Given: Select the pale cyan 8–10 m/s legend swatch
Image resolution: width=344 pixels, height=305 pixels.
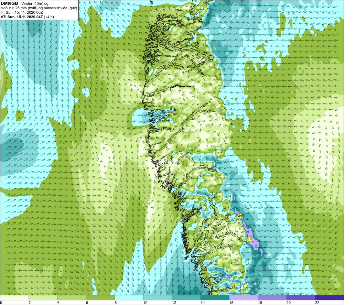Looking at the screenshot, I should click(129, 298).
